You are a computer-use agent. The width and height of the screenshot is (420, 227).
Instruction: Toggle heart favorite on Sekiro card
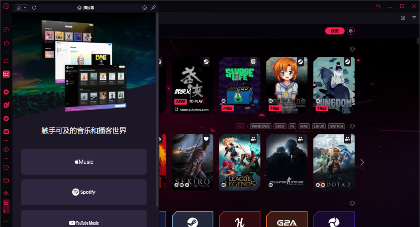(206, 139)
